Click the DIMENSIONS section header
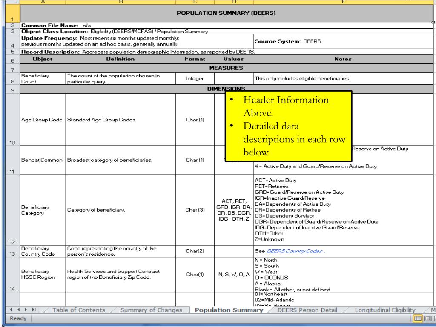This screenshot has width=436, height=327. tap(227, 89)
